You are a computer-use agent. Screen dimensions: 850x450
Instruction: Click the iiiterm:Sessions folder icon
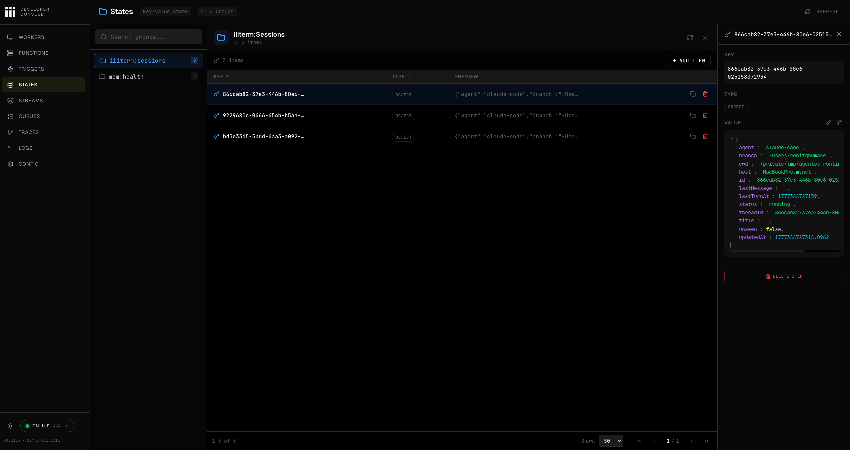pyautogui.click(x=221, y=38)
